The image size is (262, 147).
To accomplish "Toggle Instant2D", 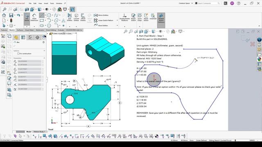I will point(153,17).
